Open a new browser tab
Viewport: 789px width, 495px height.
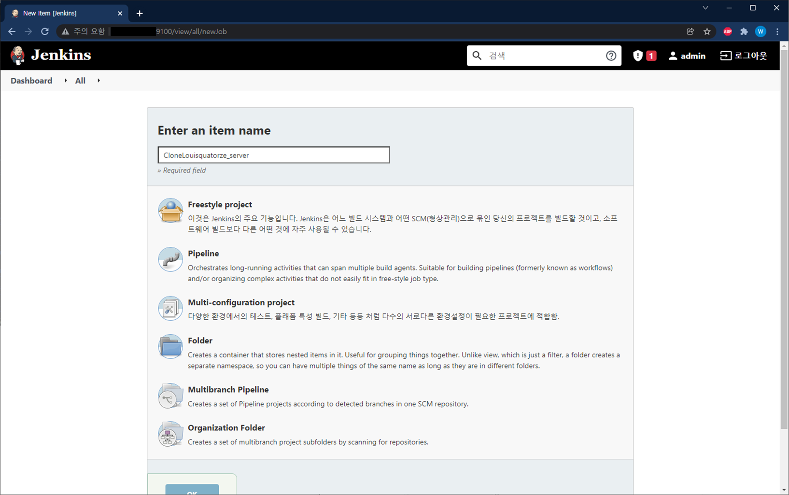pos(140,14)
